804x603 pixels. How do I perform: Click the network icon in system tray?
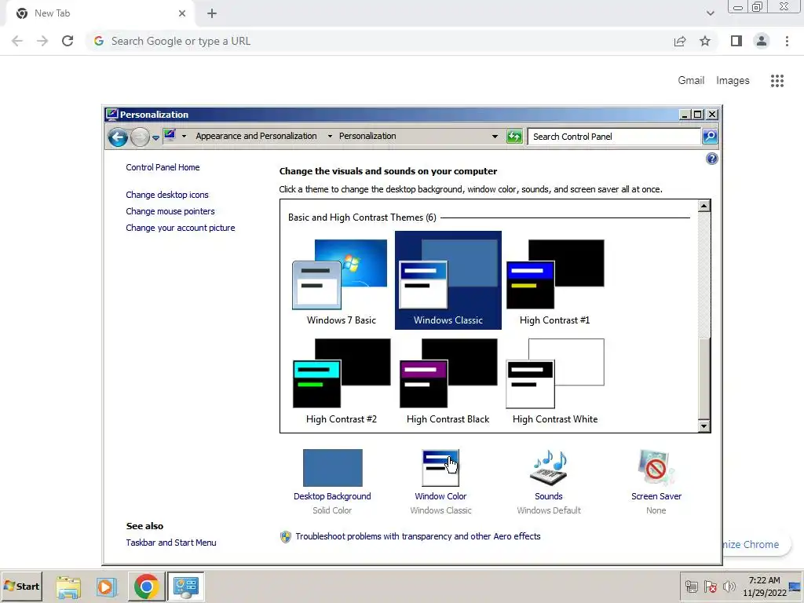692,587
